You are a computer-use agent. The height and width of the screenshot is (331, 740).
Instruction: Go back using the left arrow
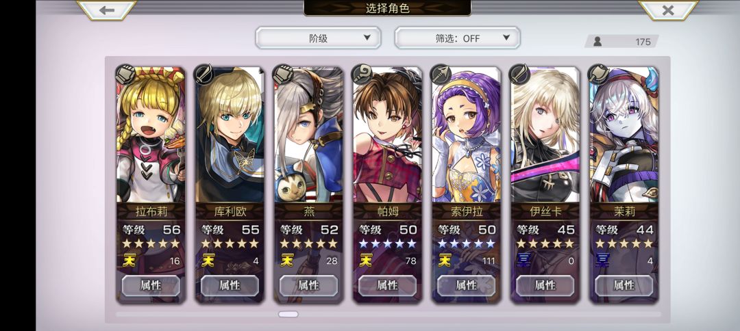pos(107,10)
